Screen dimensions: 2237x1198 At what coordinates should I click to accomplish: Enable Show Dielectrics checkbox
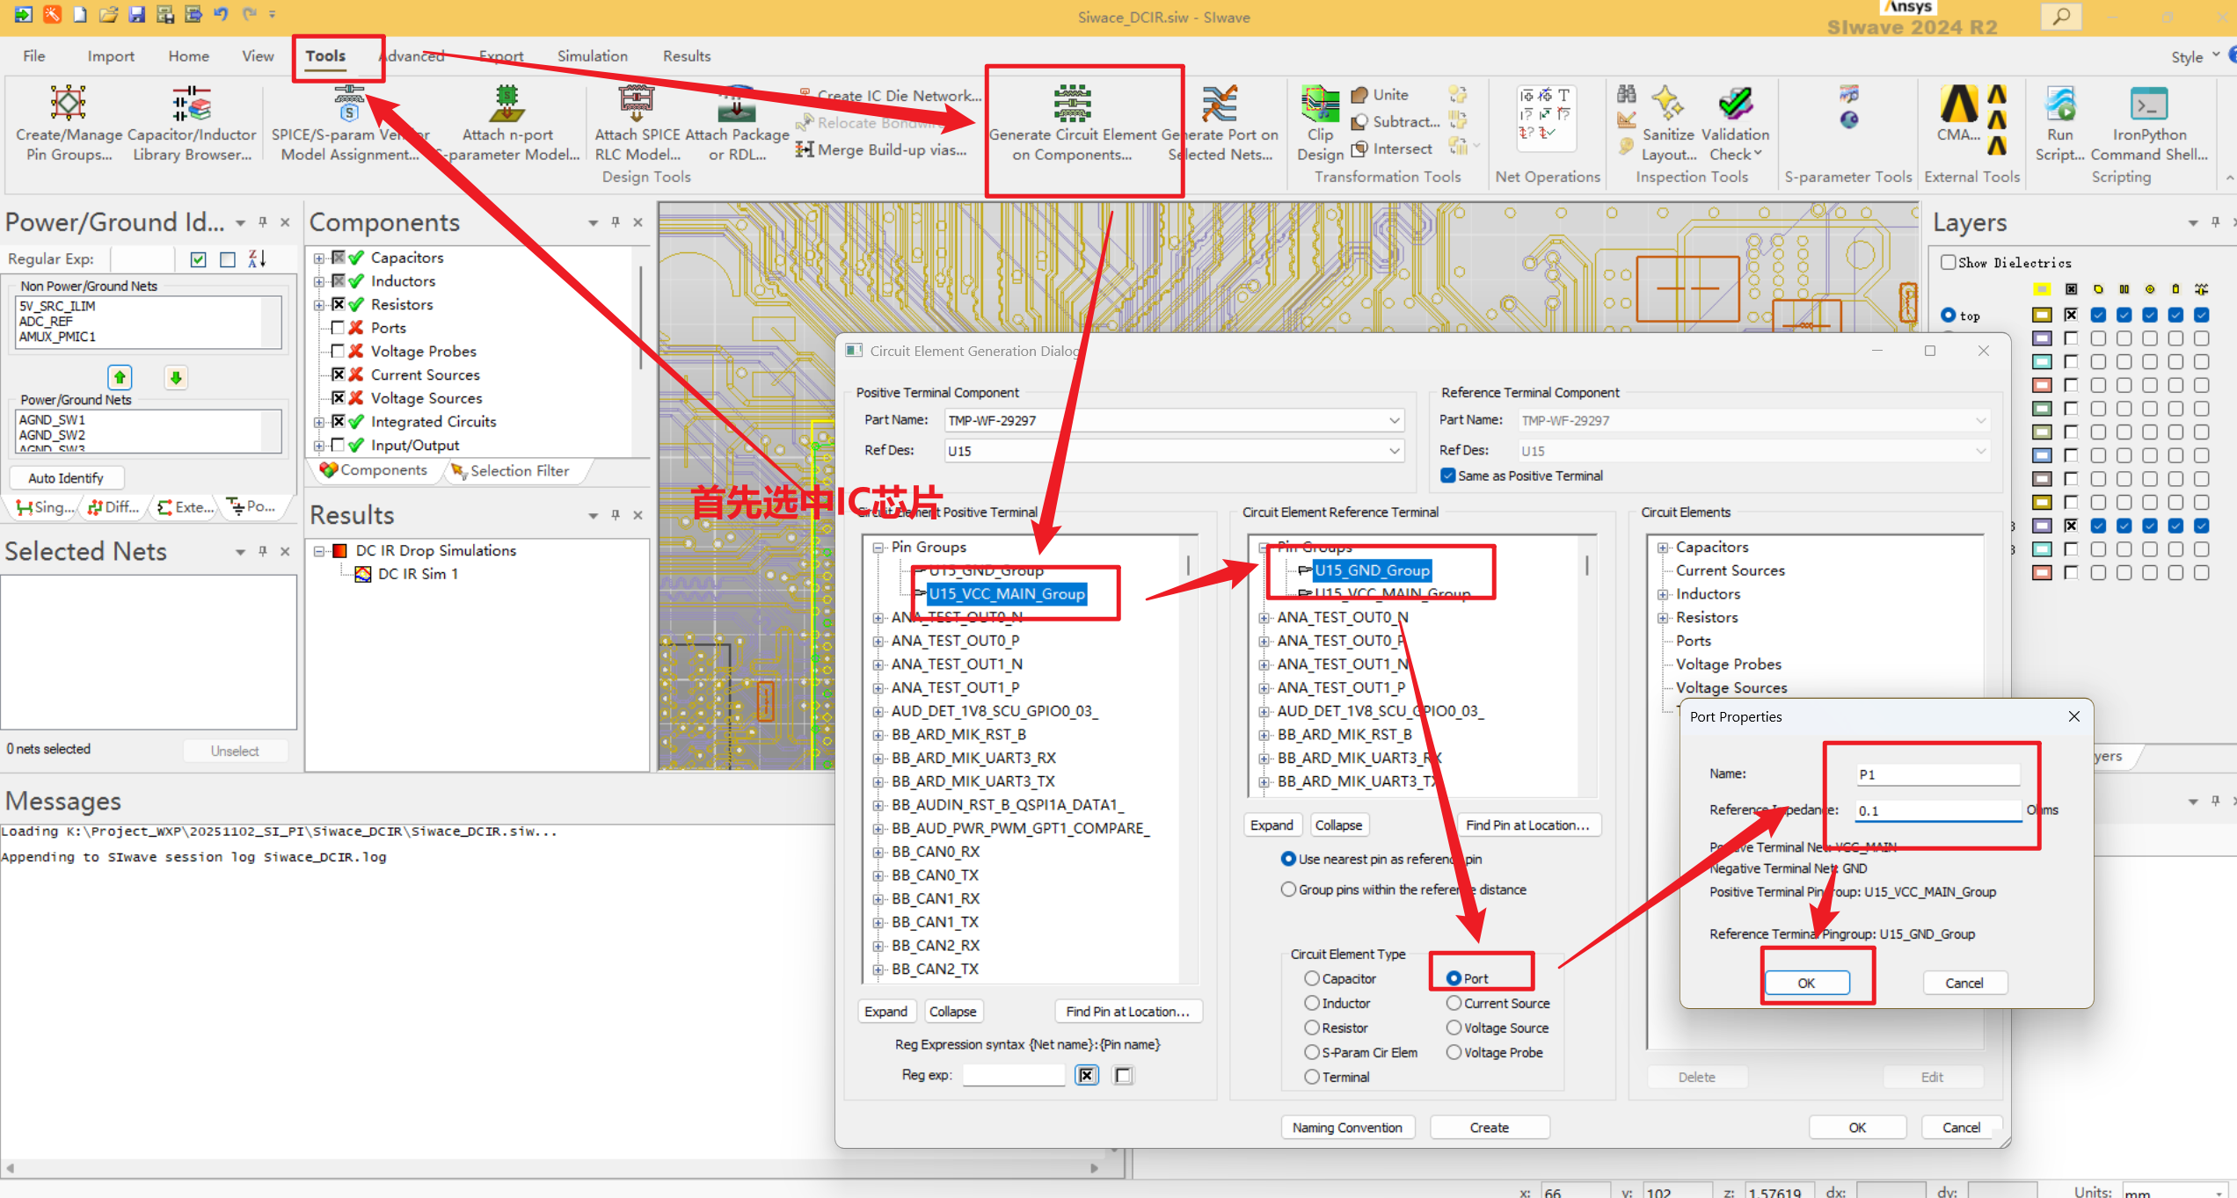1949,262
